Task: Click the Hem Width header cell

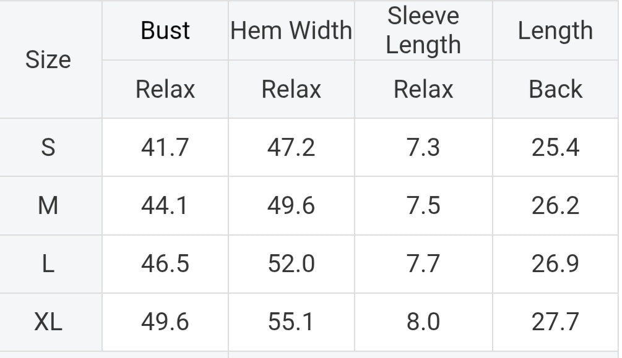Action: click(x=291, y=30)
